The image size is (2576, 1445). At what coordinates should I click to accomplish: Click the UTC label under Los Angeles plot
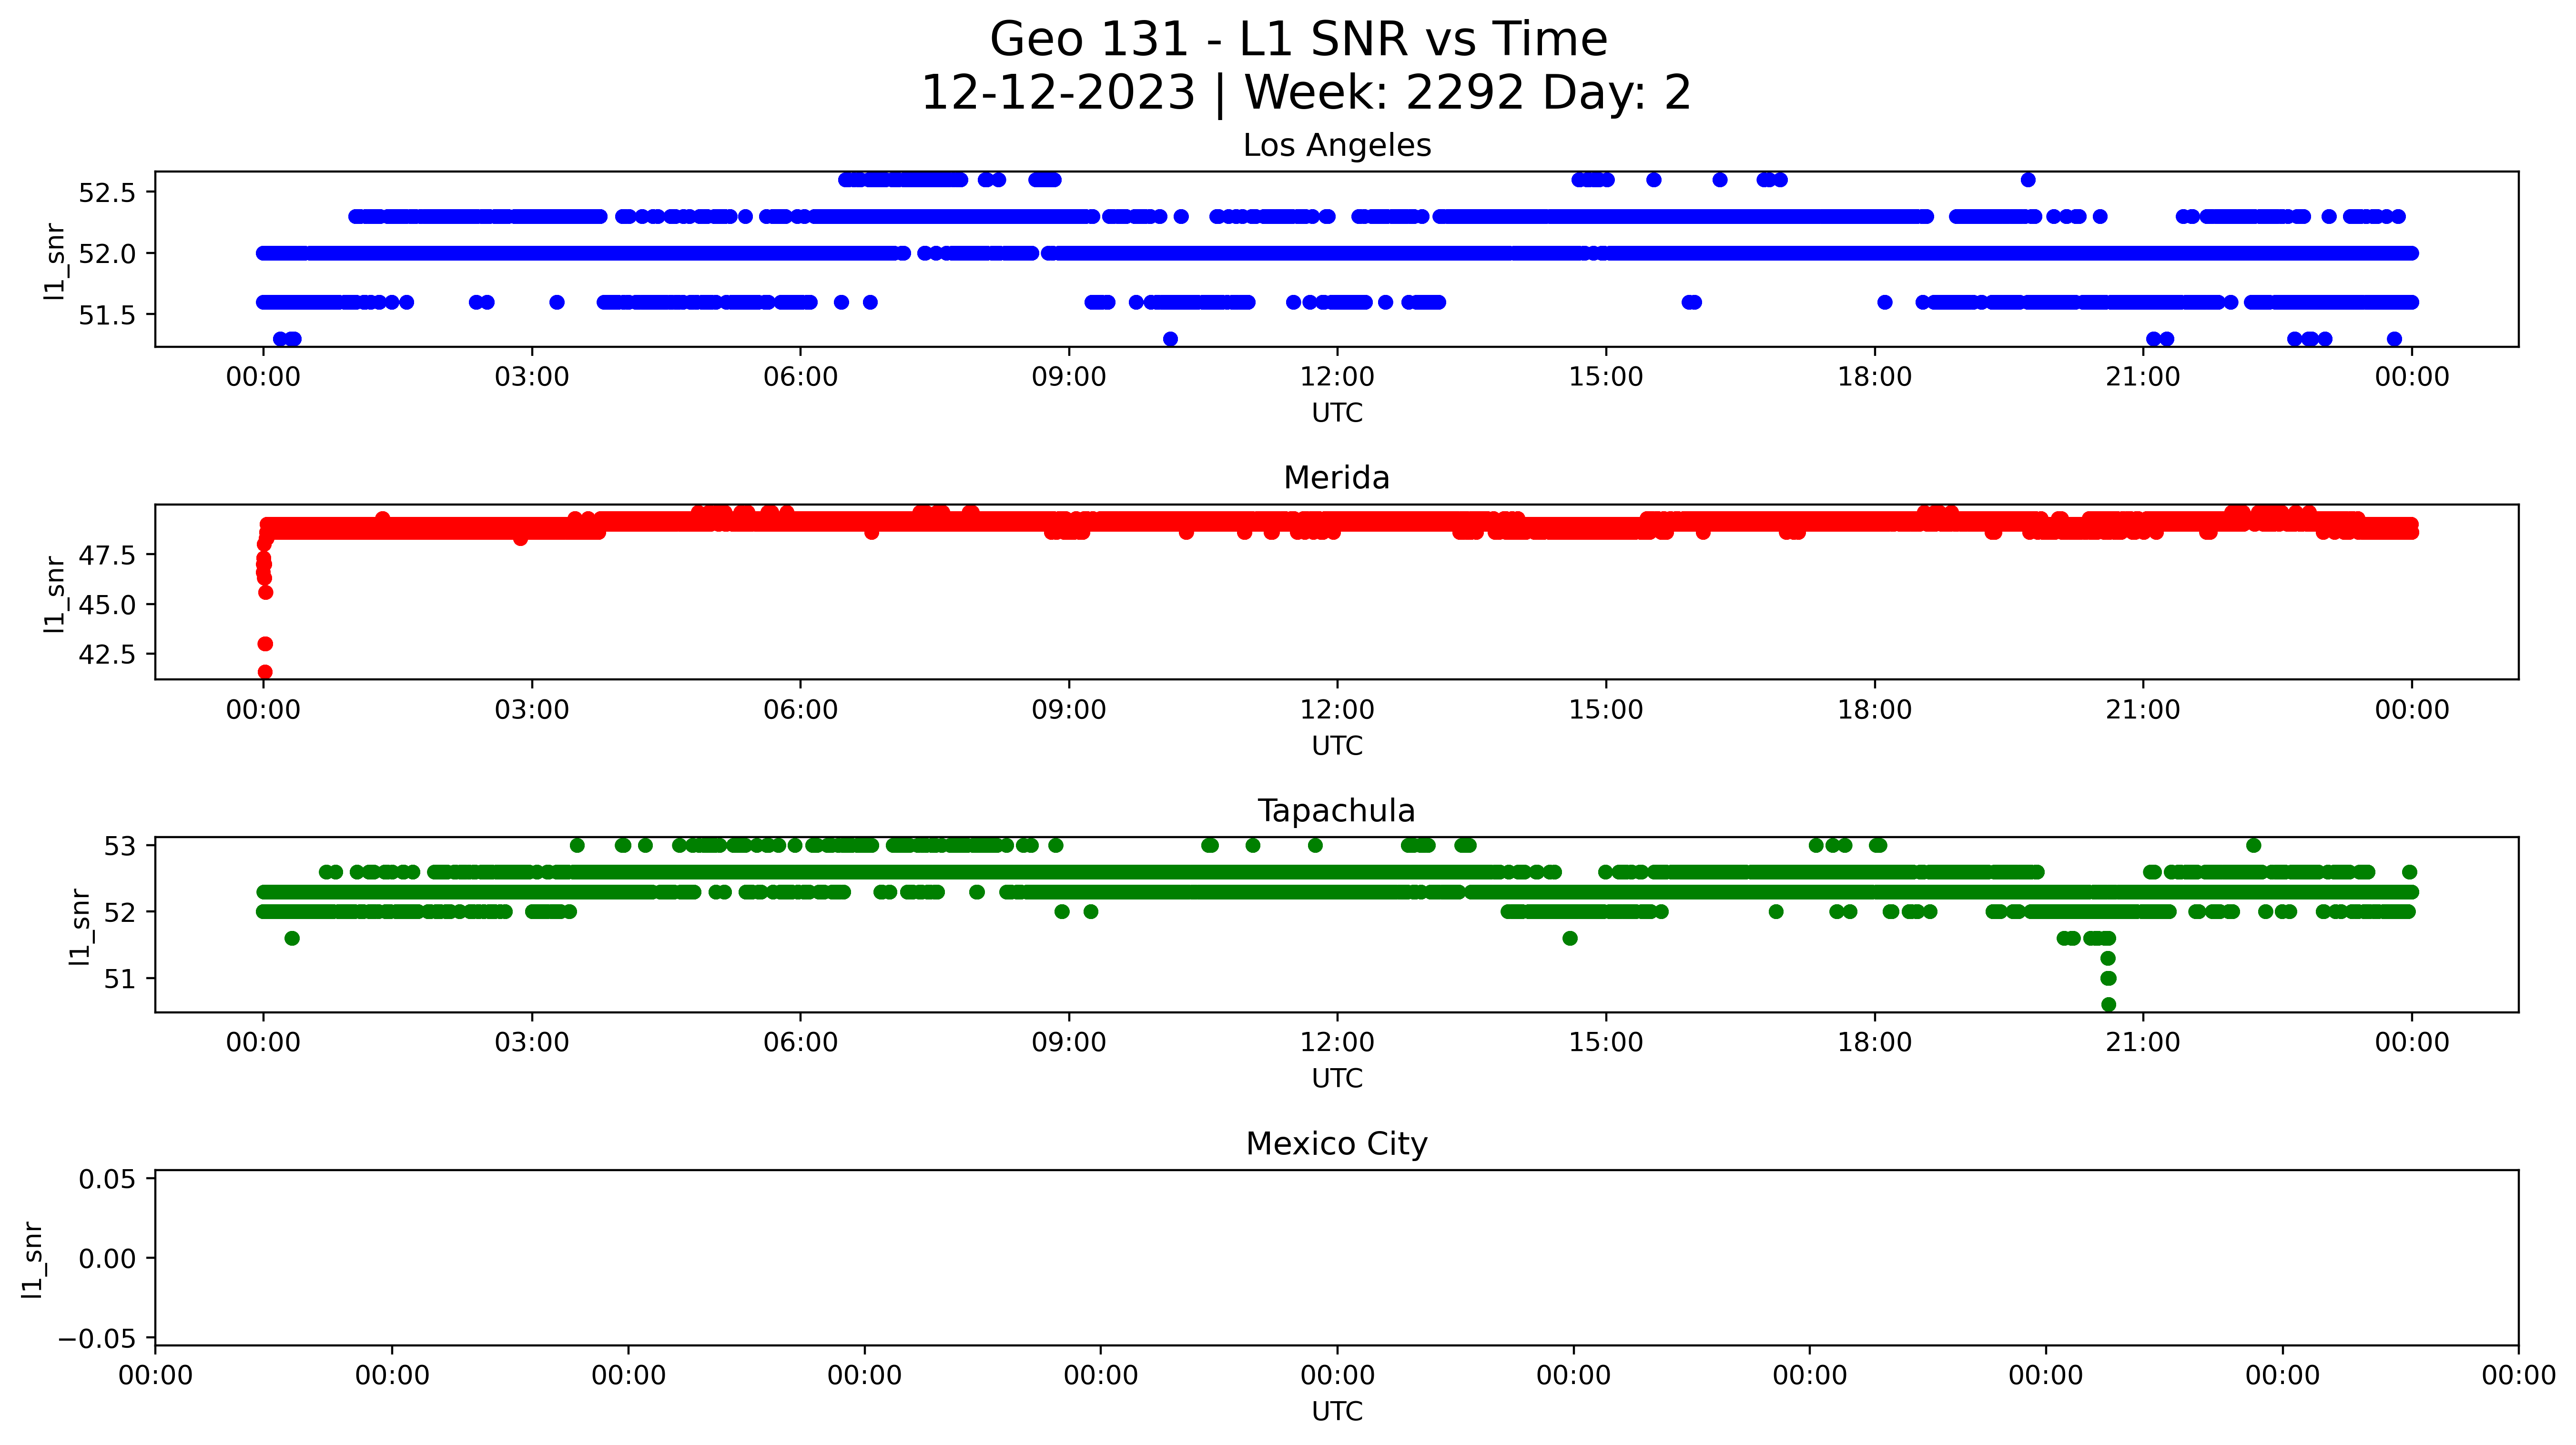1337,413
